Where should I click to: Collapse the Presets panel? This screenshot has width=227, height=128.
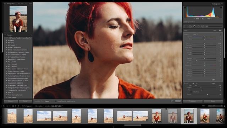click(5, 35)
